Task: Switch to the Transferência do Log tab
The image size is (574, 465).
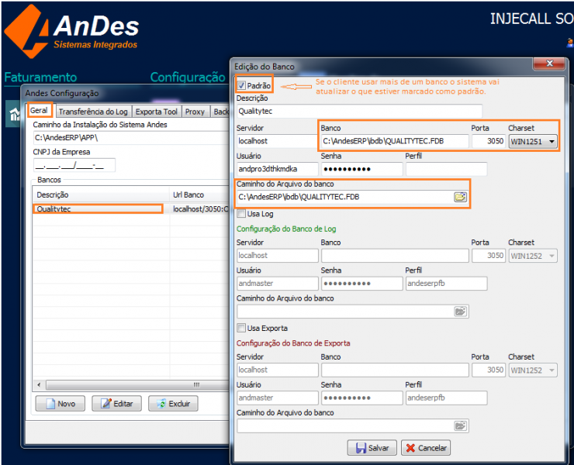Action: [x=93, y=112]
